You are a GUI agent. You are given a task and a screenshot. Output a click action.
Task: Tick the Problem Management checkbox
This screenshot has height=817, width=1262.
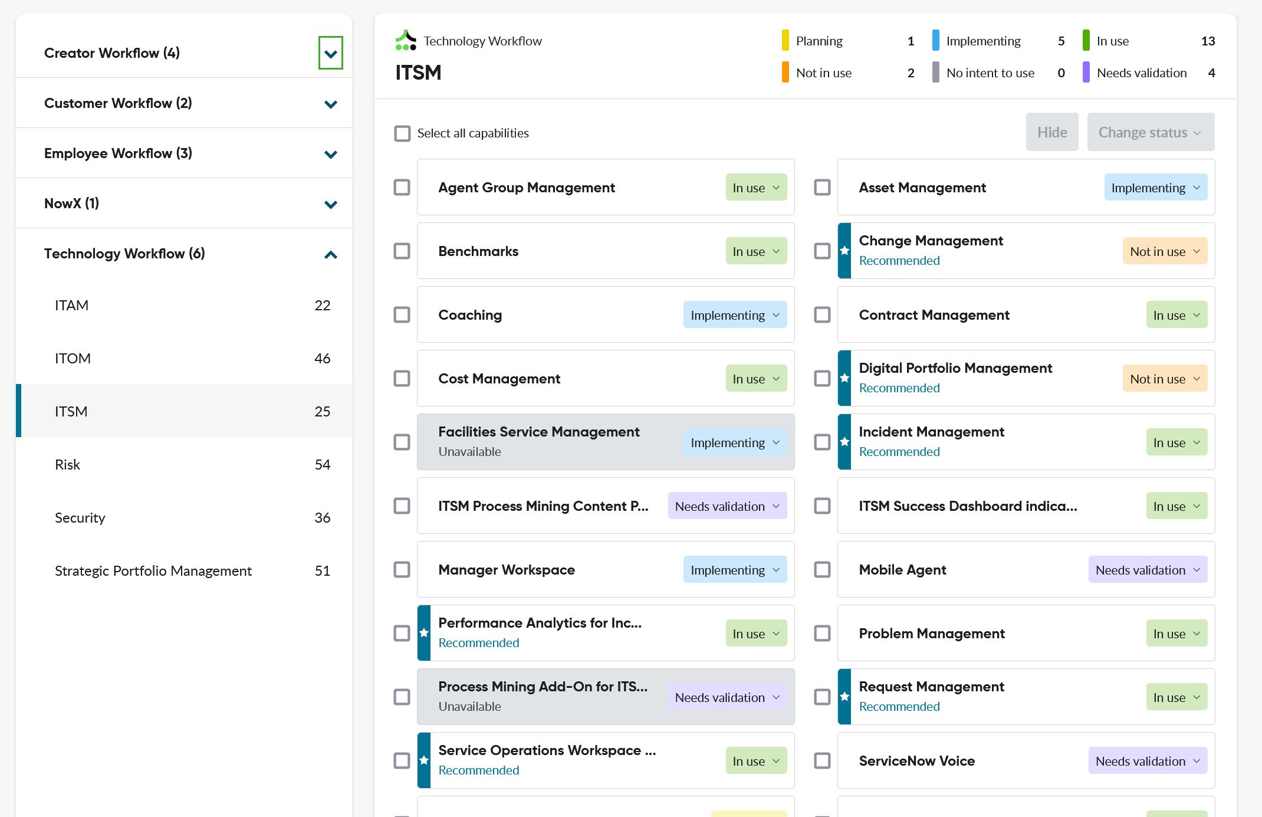pos(823,634)
